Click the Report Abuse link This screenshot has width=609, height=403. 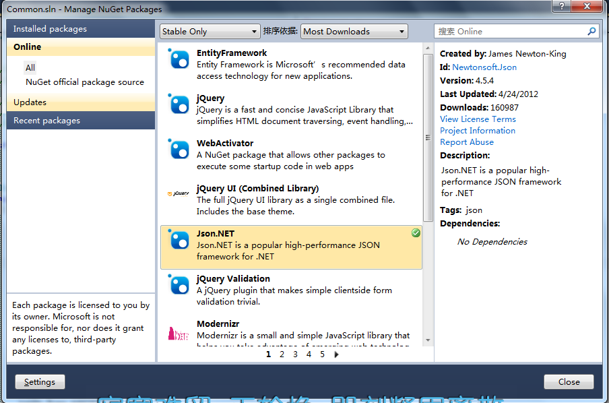tap(466, 142)
